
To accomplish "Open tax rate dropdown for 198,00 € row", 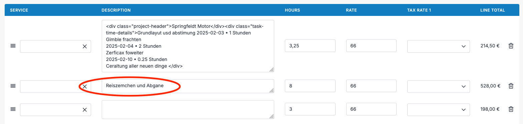I will coord(439,109).
